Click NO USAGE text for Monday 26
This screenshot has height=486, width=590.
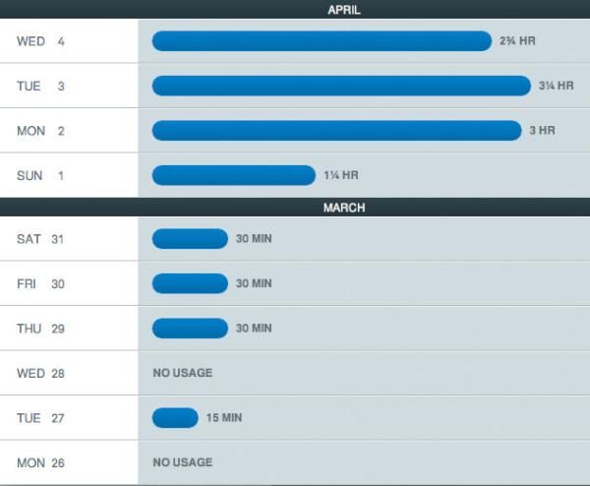coord(182,462)
